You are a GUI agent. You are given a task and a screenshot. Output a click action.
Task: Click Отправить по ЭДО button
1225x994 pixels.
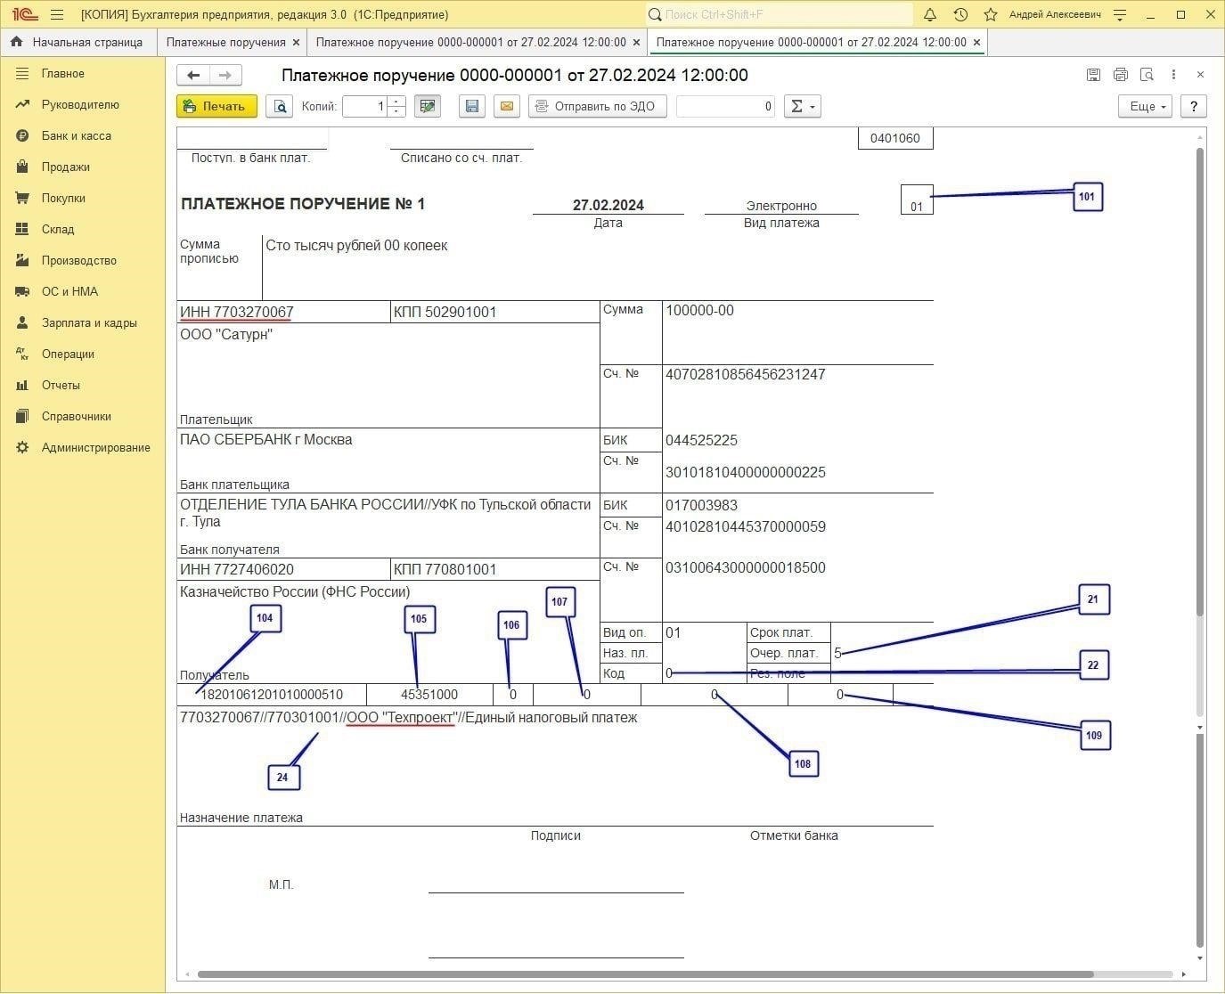pos(597,106)
